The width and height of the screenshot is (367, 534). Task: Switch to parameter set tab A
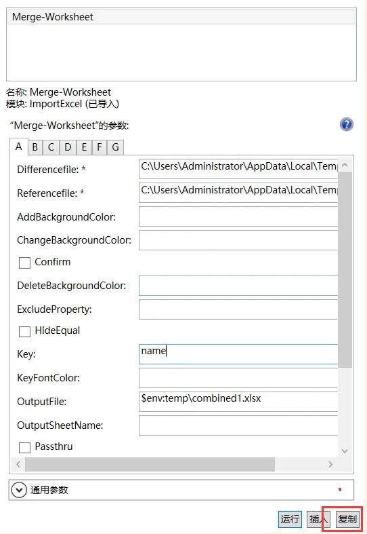point(19,147)
